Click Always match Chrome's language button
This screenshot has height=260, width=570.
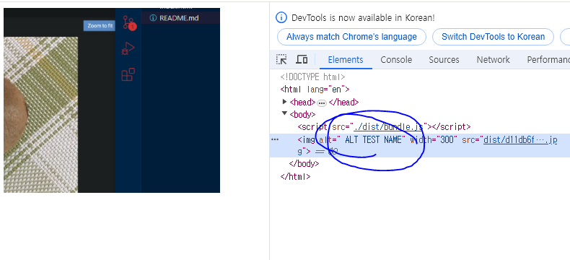351,37
